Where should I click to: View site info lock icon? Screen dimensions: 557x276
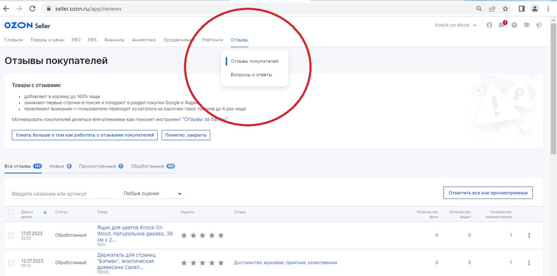49,9
